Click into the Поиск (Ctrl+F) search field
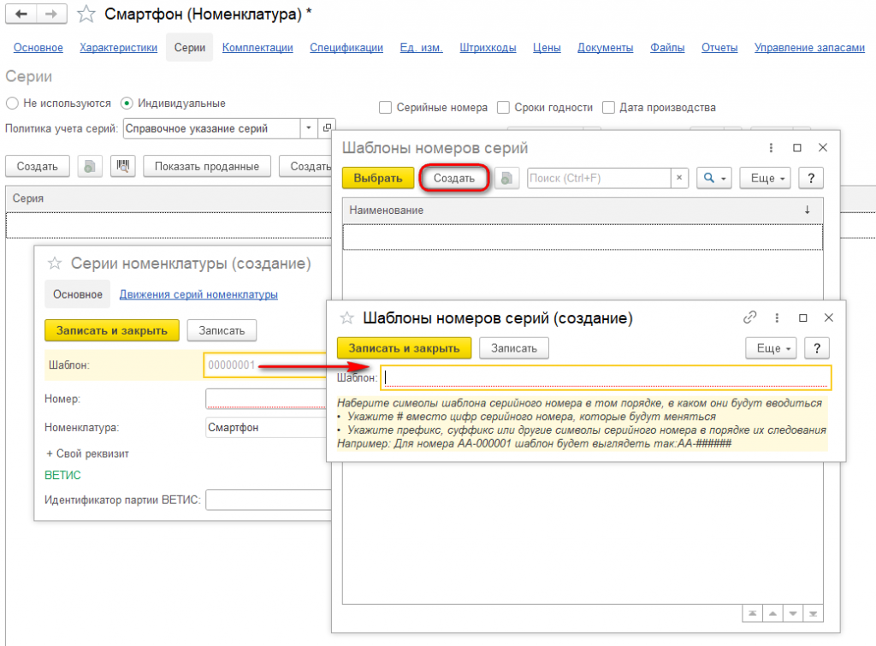876x646 pixels. point(599,178)
